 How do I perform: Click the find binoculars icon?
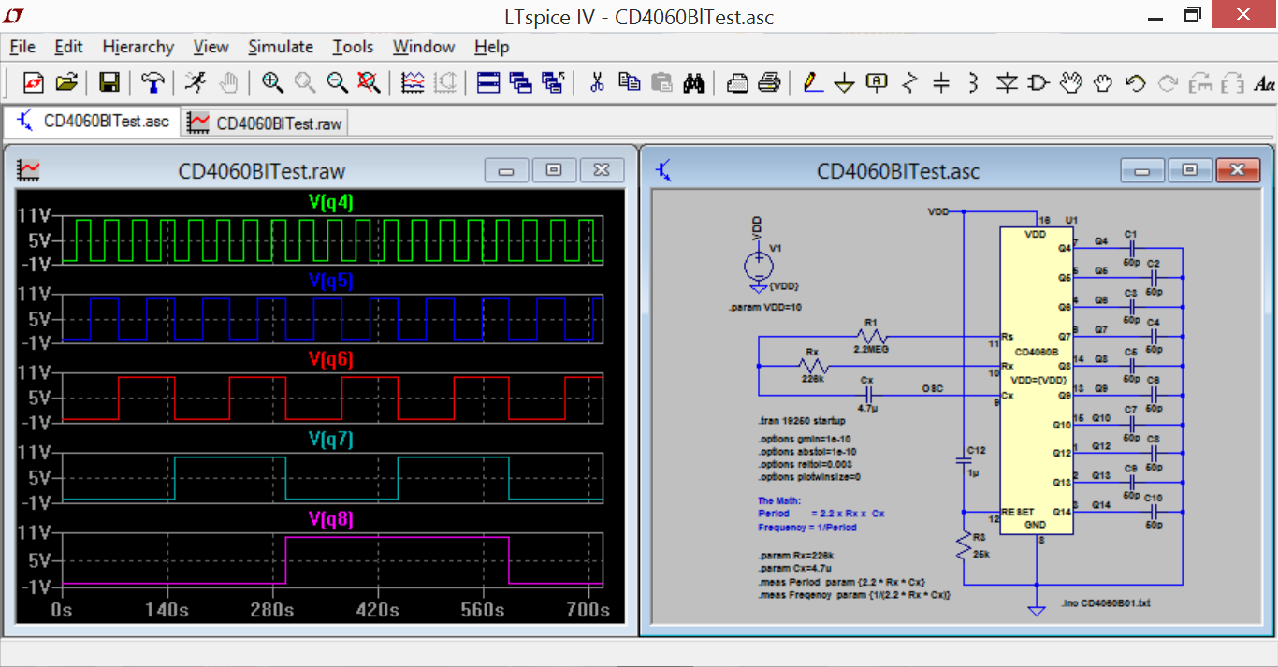coord(693,83)
